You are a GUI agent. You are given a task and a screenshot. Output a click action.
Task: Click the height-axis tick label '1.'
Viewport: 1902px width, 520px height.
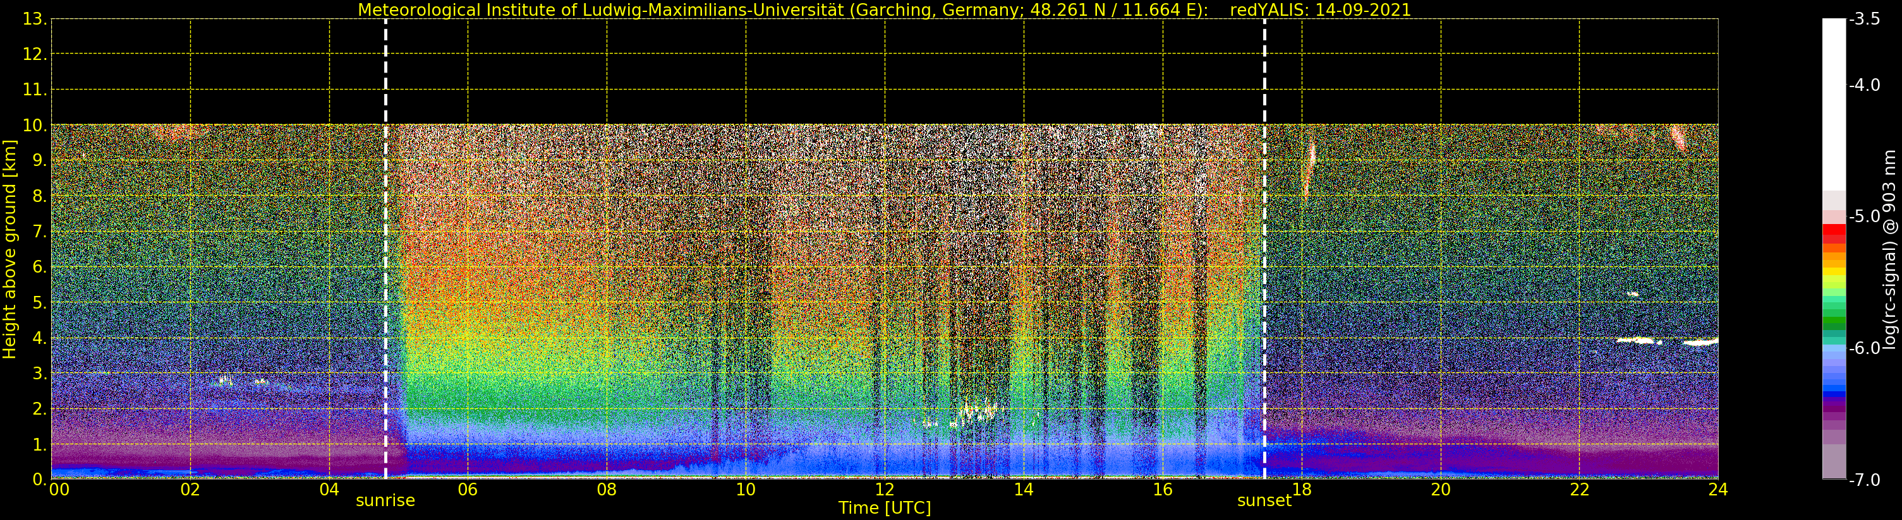(39, 444)
